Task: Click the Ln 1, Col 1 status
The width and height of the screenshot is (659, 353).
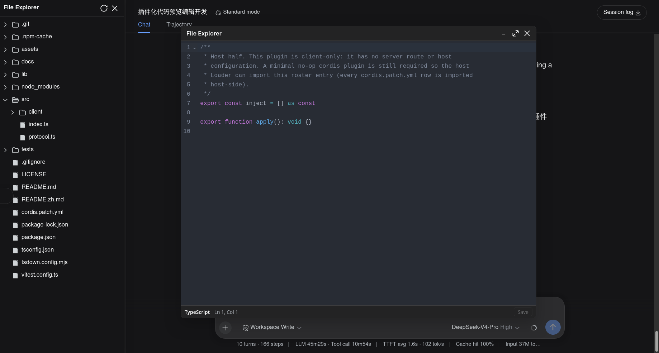Action: pos(226,312)
